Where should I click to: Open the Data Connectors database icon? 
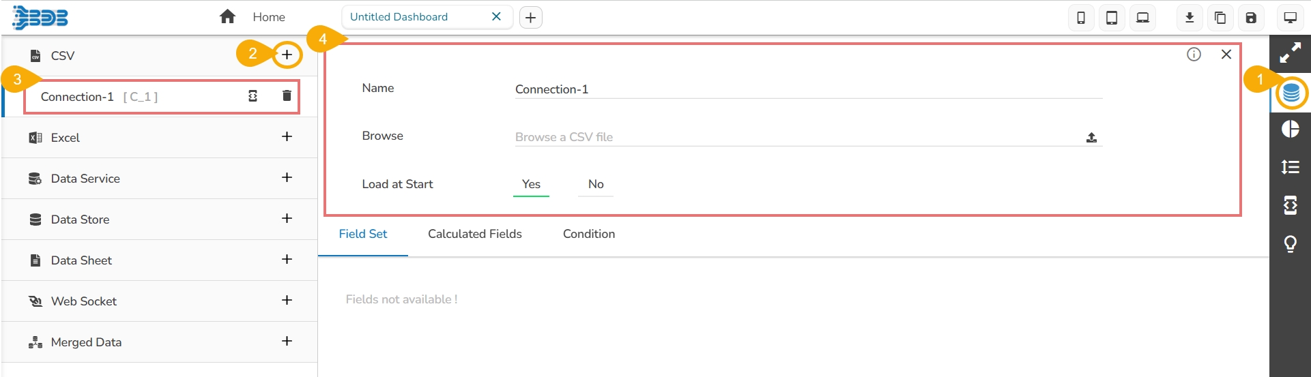tap(1291, 93)
